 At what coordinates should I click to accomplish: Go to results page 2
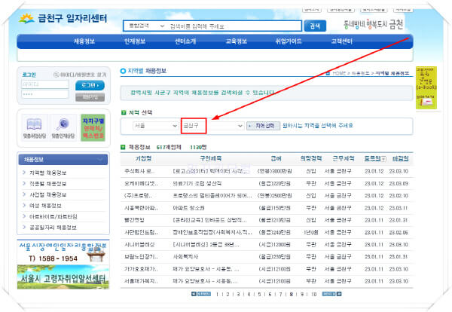click(x=228, y=294)
